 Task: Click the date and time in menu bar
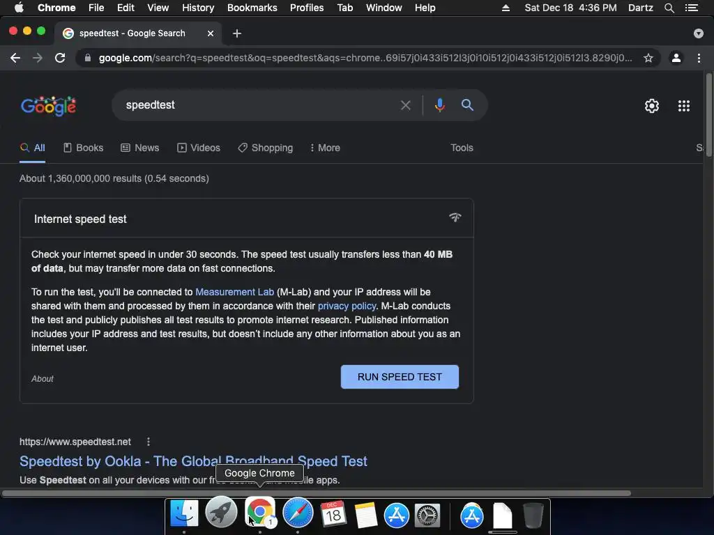tap(570, 8)
